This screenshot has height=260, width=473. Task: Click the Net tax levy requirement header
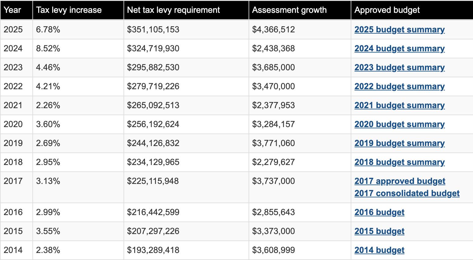[x=173, y=10]
